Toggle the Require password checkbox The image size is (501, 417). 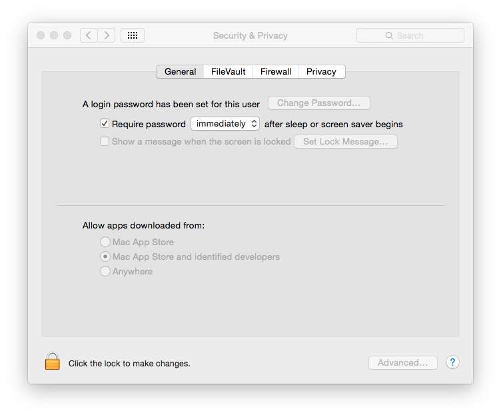click(x=105, y=123)
